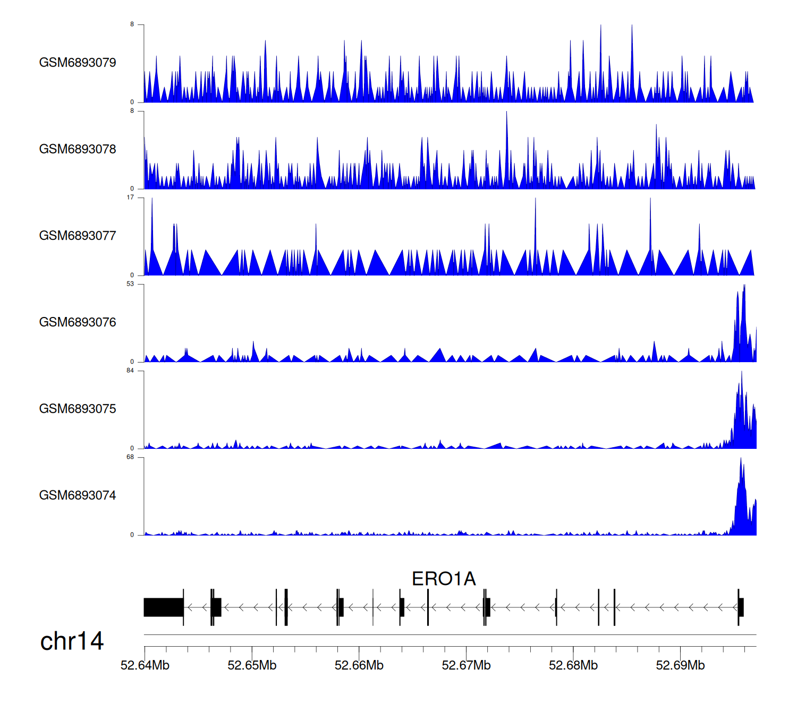Click the chr14 chromosome label
This screenshot has width=797, height=702.
(72, 641)
